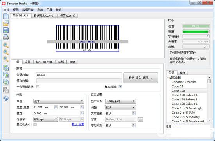215x141 pixels.
Task: Click the export barcode images icon
Action: click(x=6, y=68)
